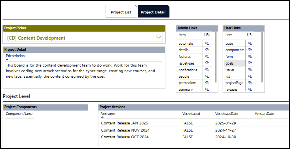Click the FALSE value for NOV 2024 release
290x149 pixels.
coord(188,130)
